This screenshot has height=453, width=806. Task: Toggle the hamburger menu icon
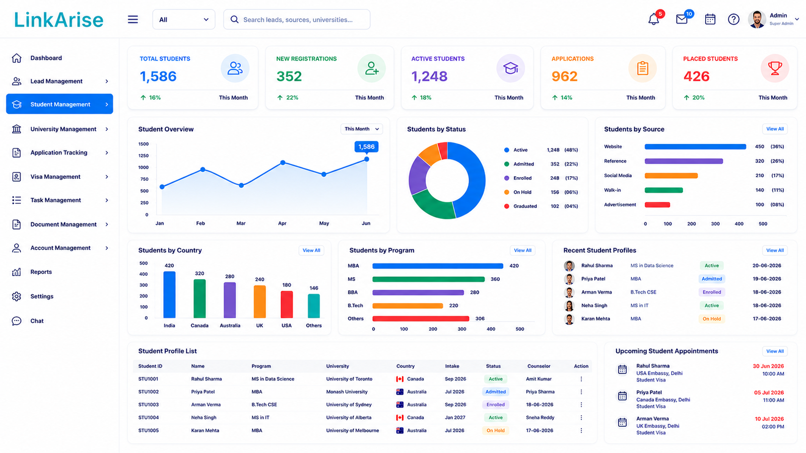(x=133, y=20)
